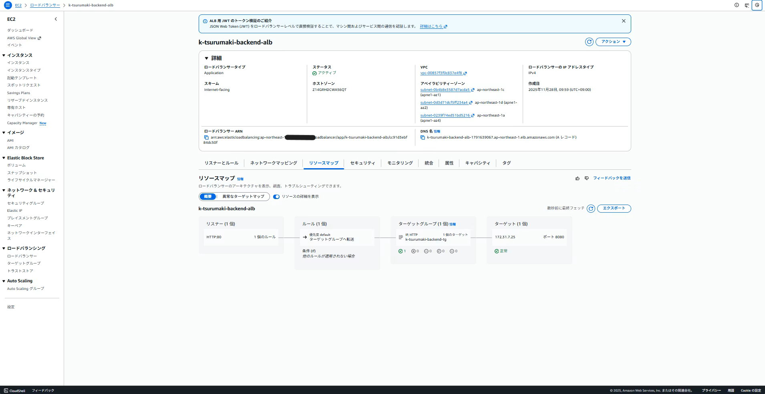Dismiss the ALB JWT announcement banner
The height and width of the screenshot is (394, 765).
click(624, 21)
